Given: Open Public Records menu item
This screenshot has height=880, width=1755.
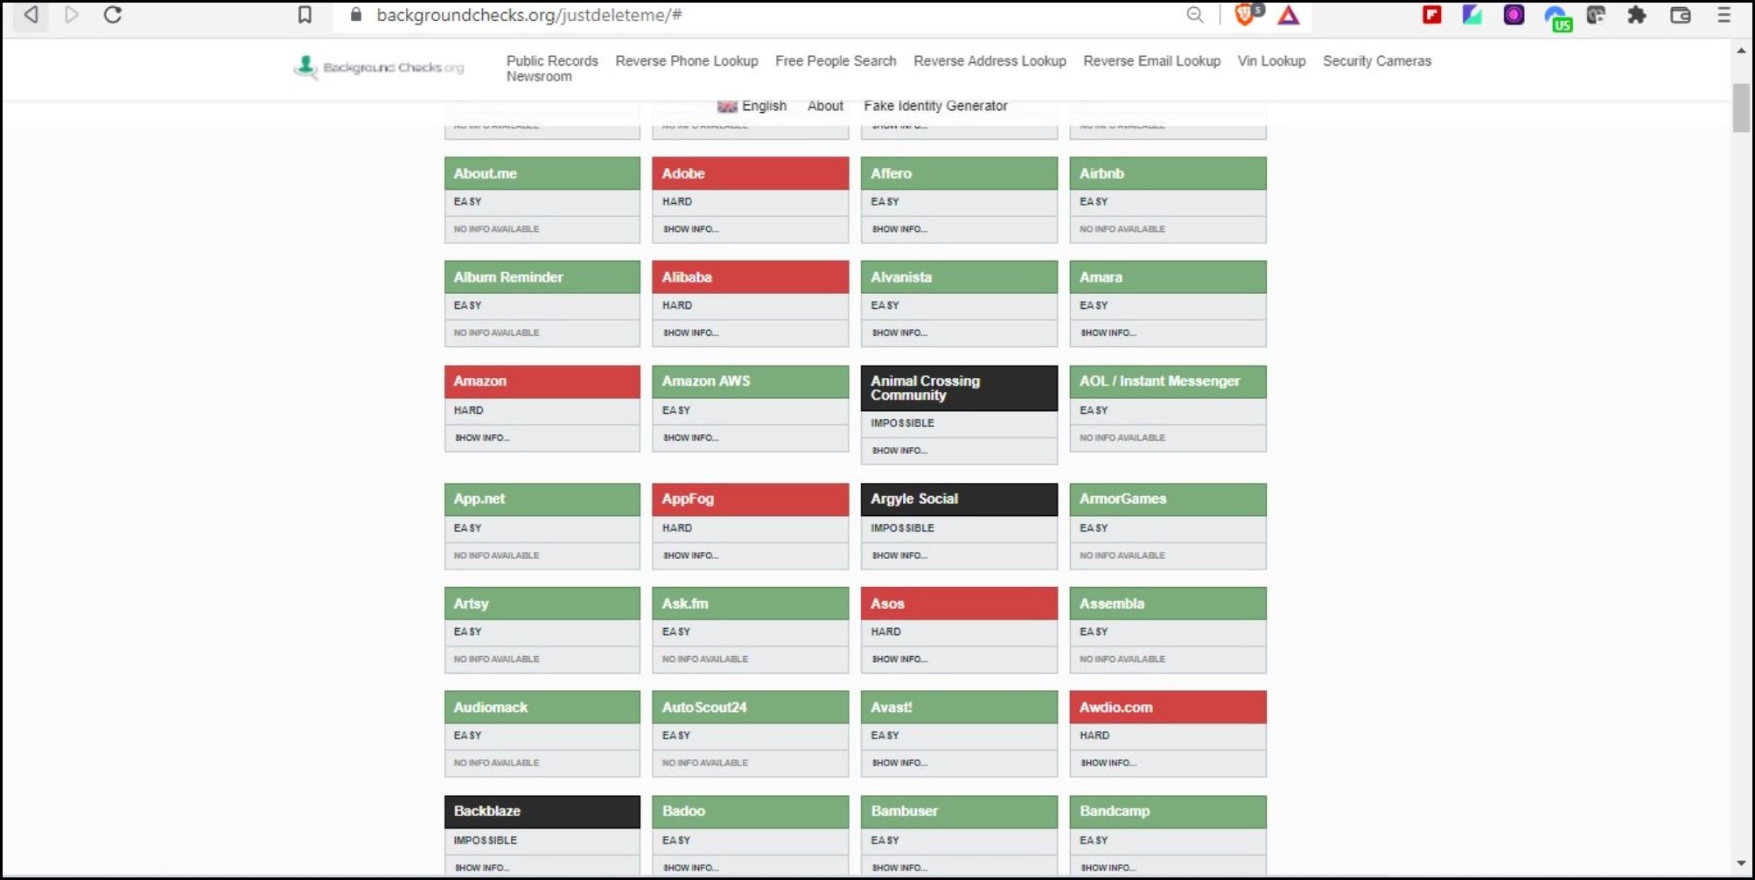Looking at the screenshot, I should pos(552,61).
